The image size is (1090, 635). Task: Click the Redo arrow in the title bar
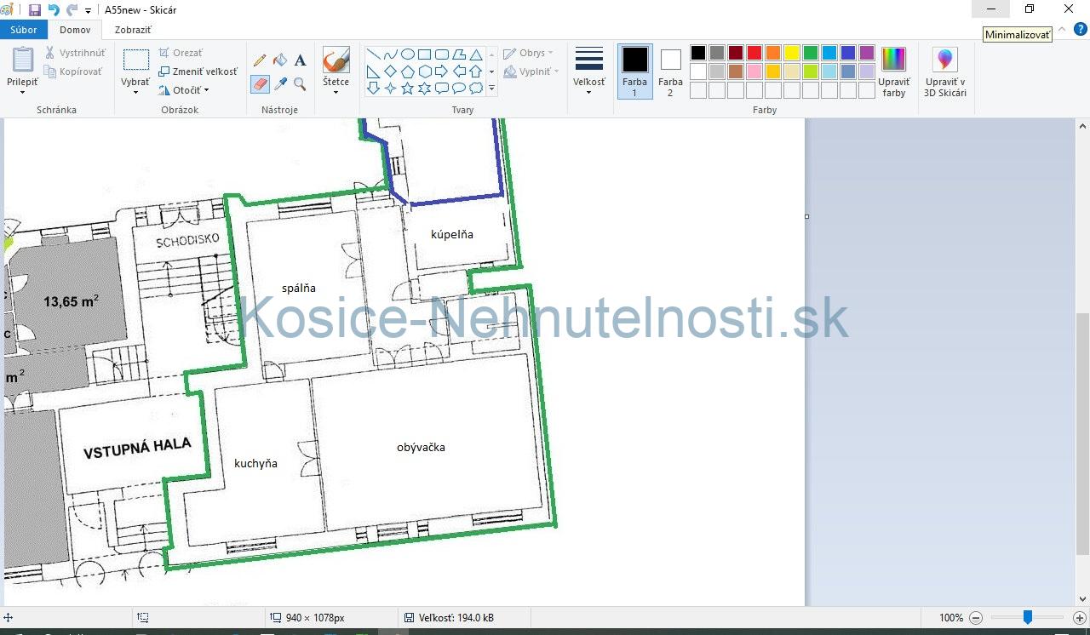(72, 10)
